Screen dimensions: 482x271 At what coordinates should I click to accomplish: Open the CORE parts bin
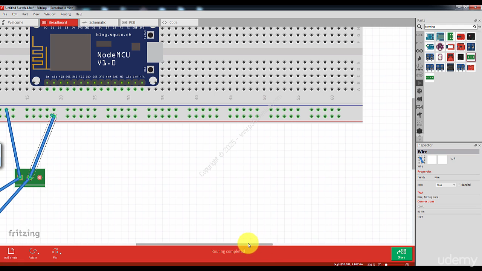pyautogui.click(x=419, y=35)
